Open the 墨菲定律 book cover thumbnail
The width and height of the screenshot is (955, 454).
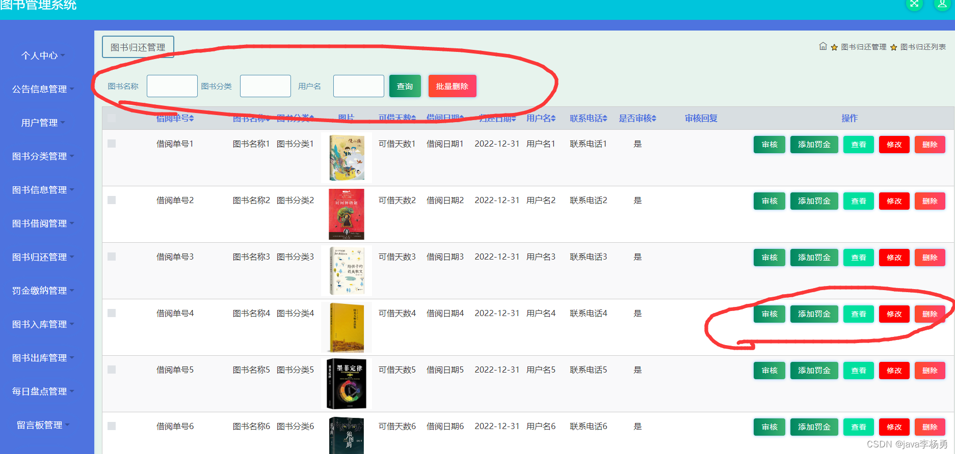(x=347, y=384)
